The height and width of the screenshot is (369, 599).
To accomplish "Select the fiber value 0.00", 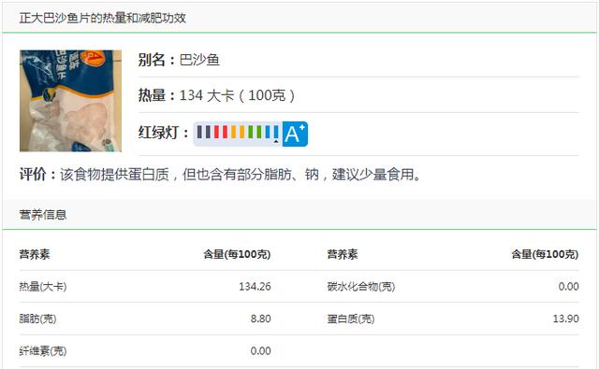I will pyautogui.click(x=260, y=350).
